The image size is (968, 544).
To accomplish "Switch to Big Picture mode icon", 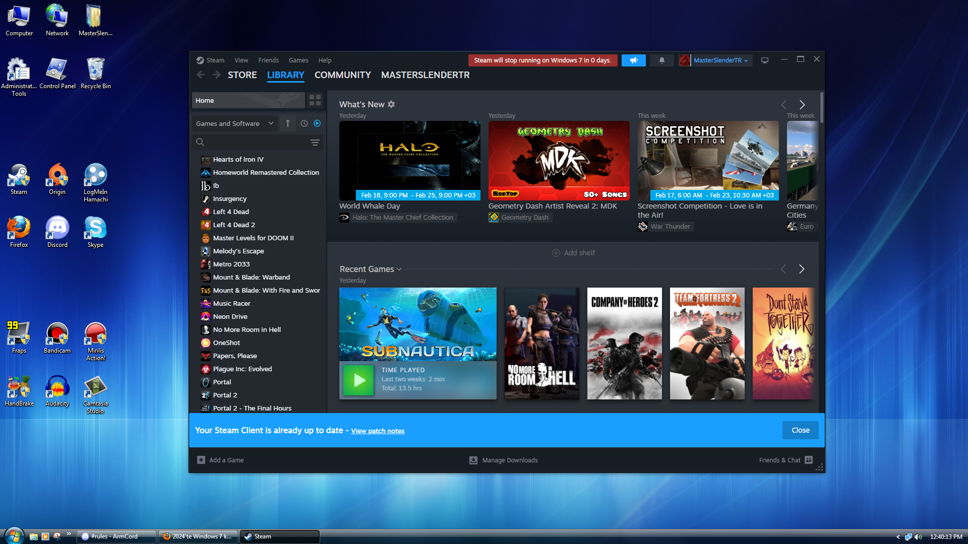I will pos(764,60).
